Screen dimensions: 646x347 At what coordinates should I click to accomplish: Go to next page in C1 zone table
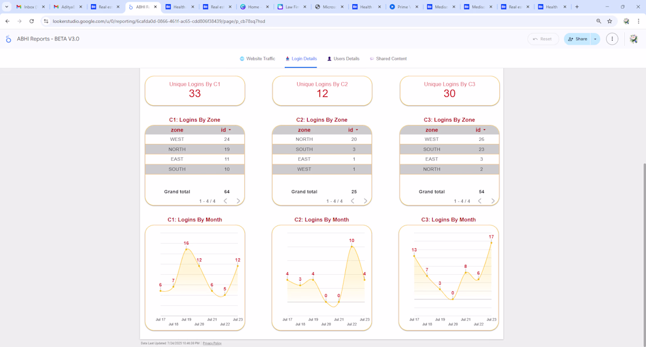point(238,201)
